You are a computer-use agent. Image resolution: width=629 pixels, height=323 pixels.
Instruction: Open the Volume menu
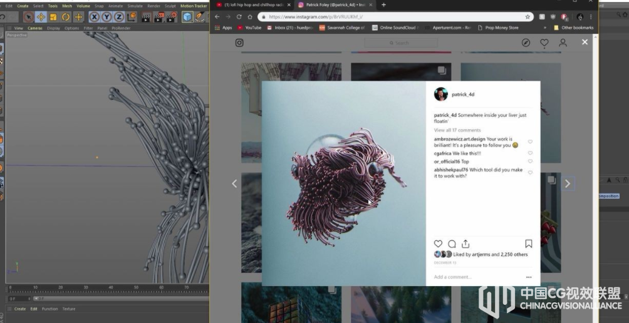[83, 6]
